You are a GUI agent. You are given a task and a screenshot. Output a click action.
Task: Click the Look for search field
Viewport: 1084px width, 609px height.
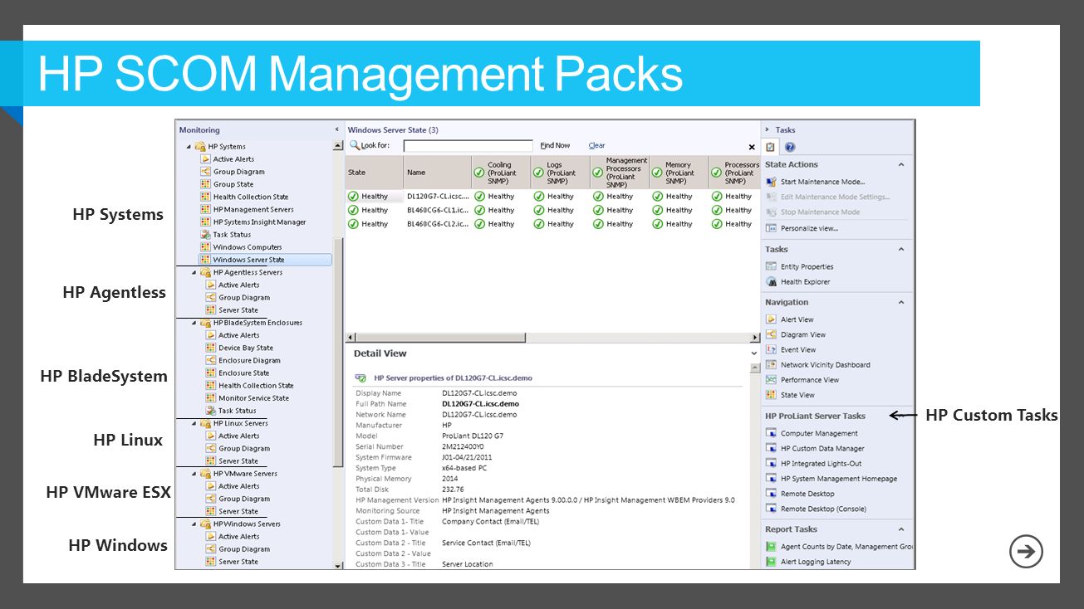[x=468, y=146]
